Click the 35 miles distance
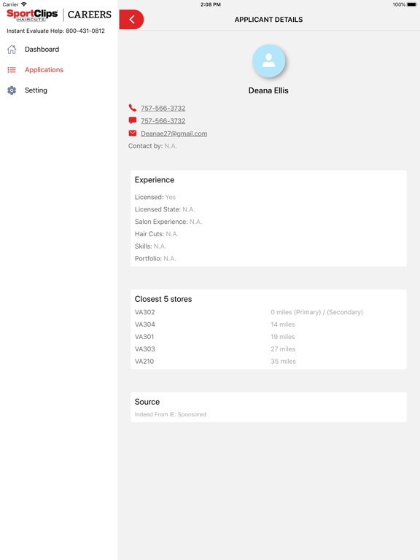This screenshot has width=420, height=560. pos(283,361)
